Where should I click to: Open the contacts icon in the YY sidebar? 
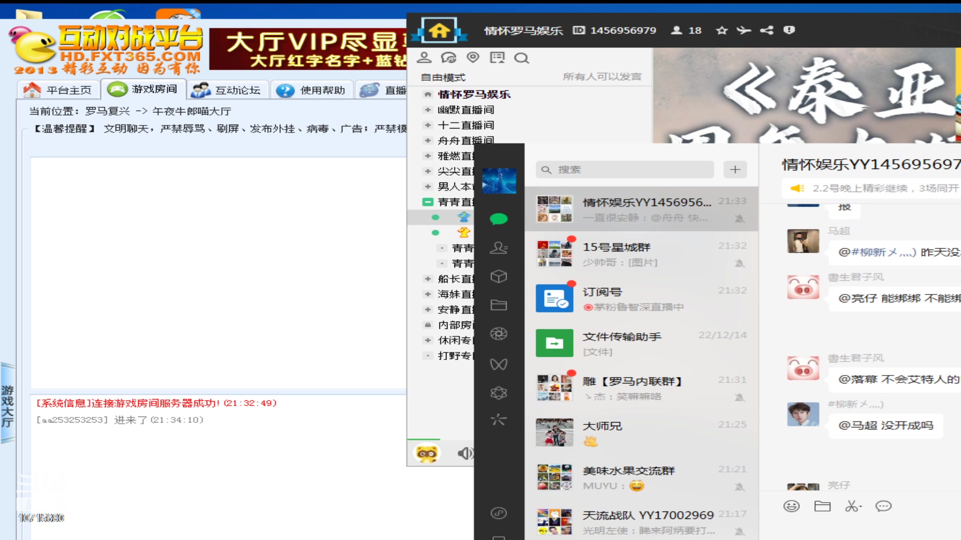point(498,248)
